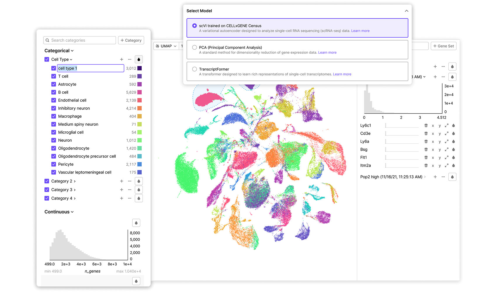496x292 pixels.
Task: Assign Bsg to the y axis
Action: pos(440,149)
